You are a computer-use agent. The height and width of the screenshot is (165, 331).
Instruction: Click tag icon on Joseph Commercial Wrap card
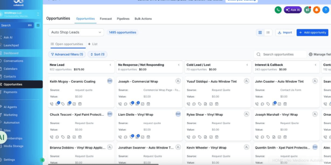point(132,104)
